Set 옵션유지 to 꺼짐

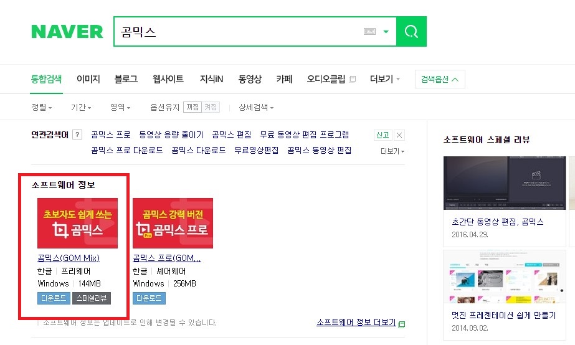click(192, 106)
